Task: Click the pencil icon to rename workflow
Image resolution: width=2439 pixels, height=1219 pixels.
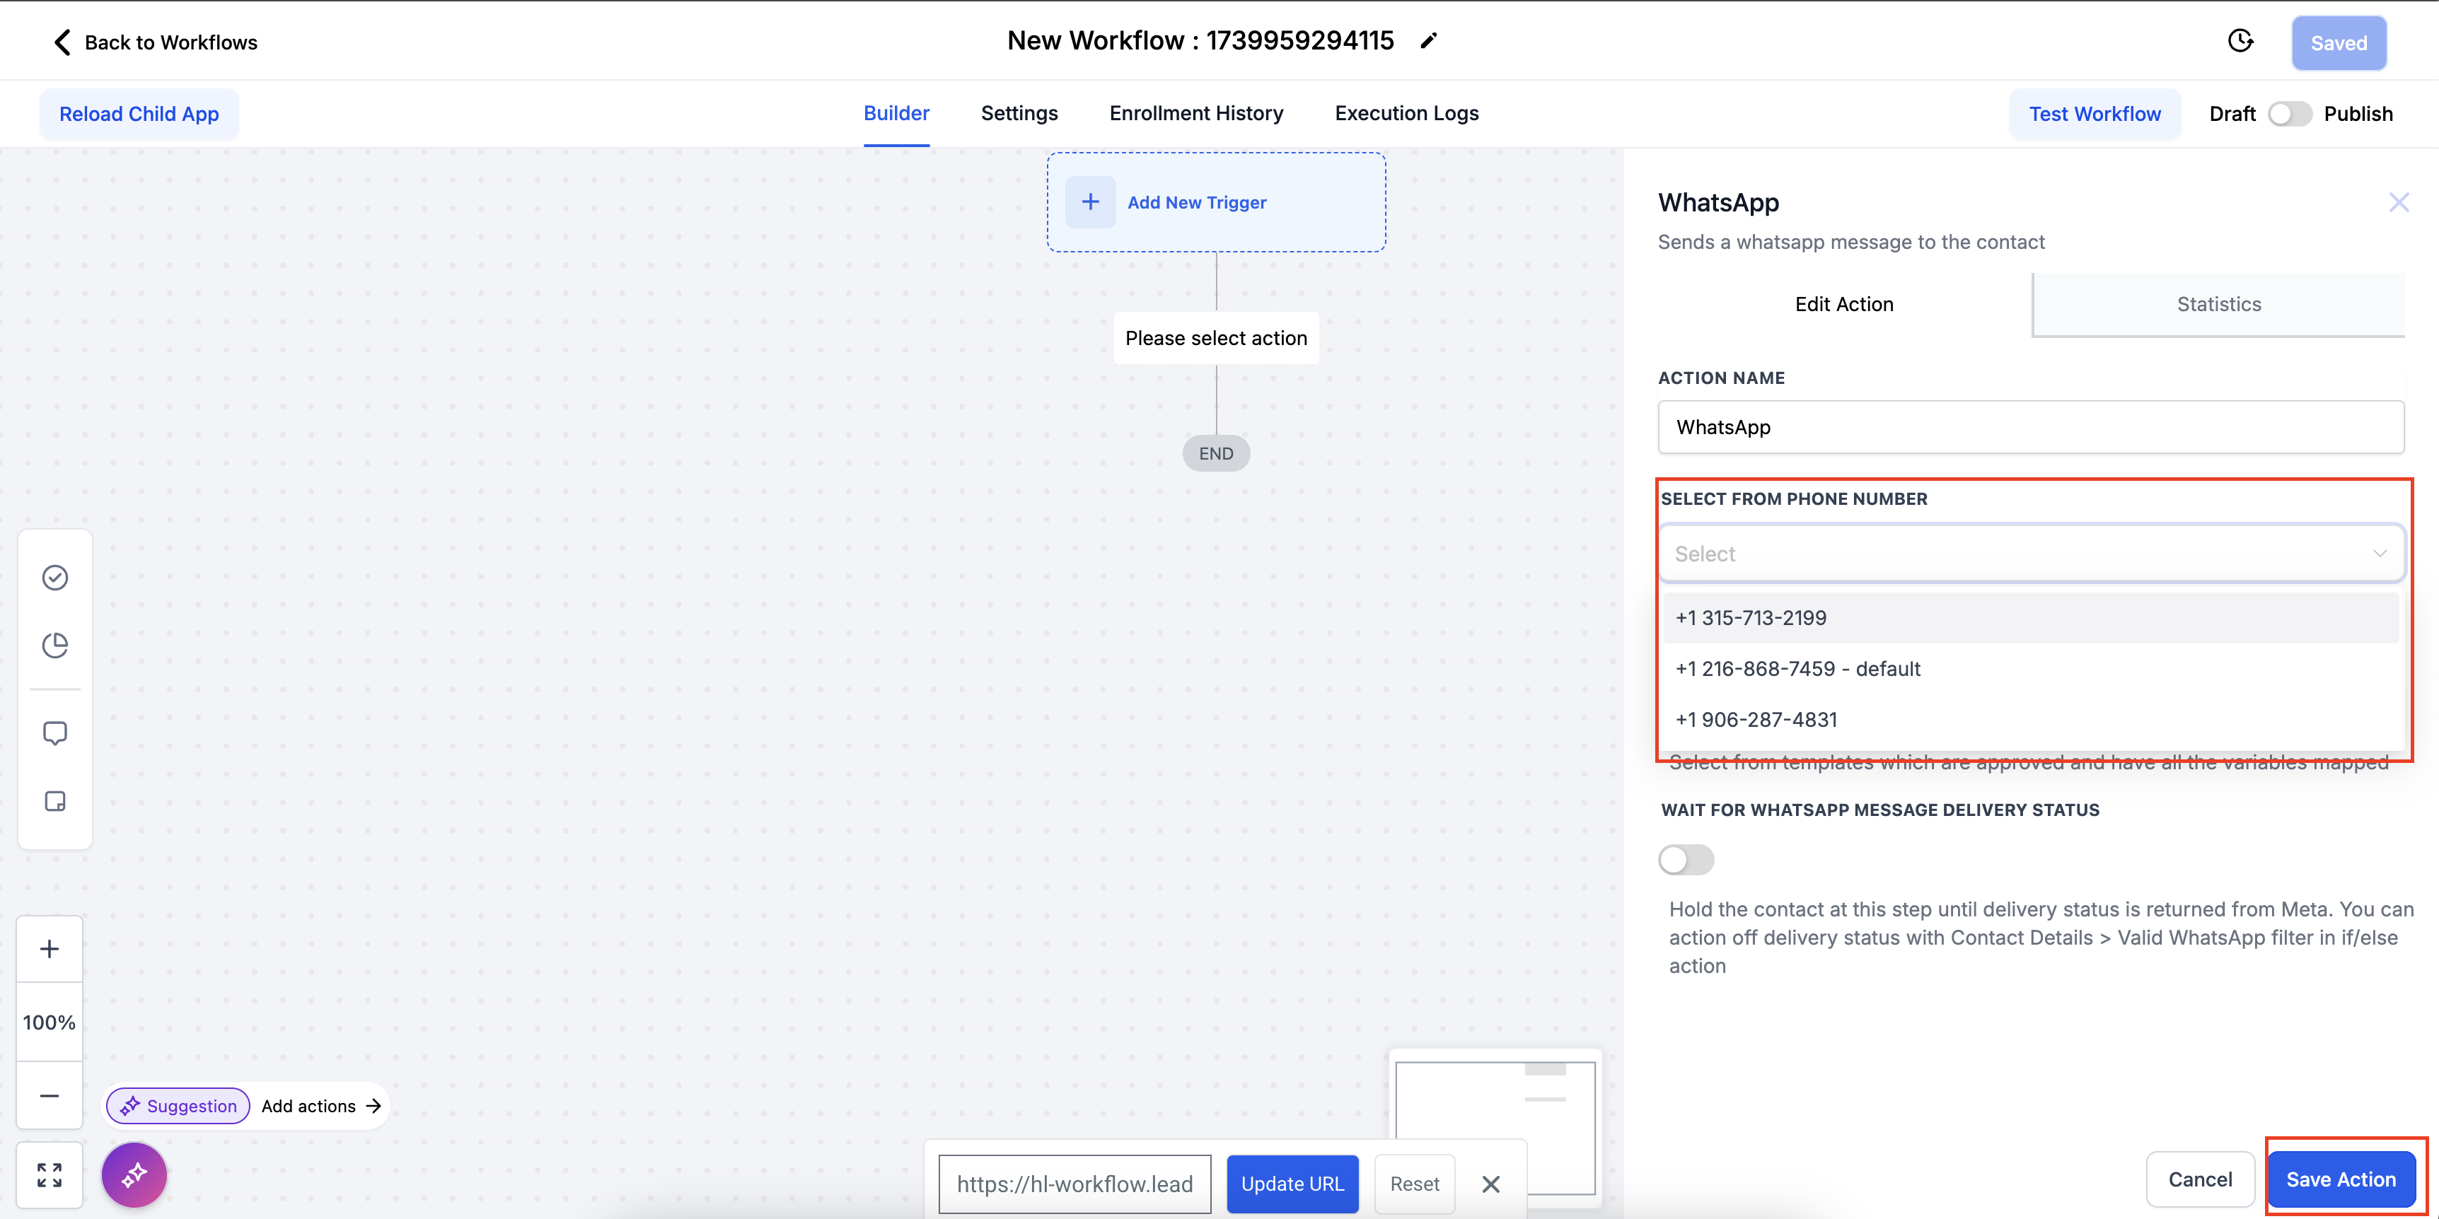Action: point(1429,41)
